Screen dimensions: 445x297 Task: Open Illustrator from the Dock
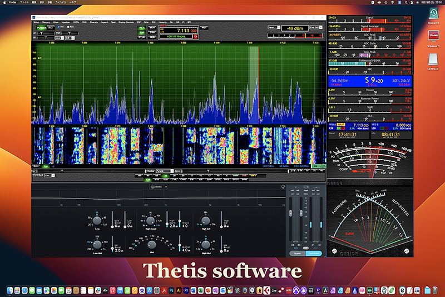pos(179,290)
